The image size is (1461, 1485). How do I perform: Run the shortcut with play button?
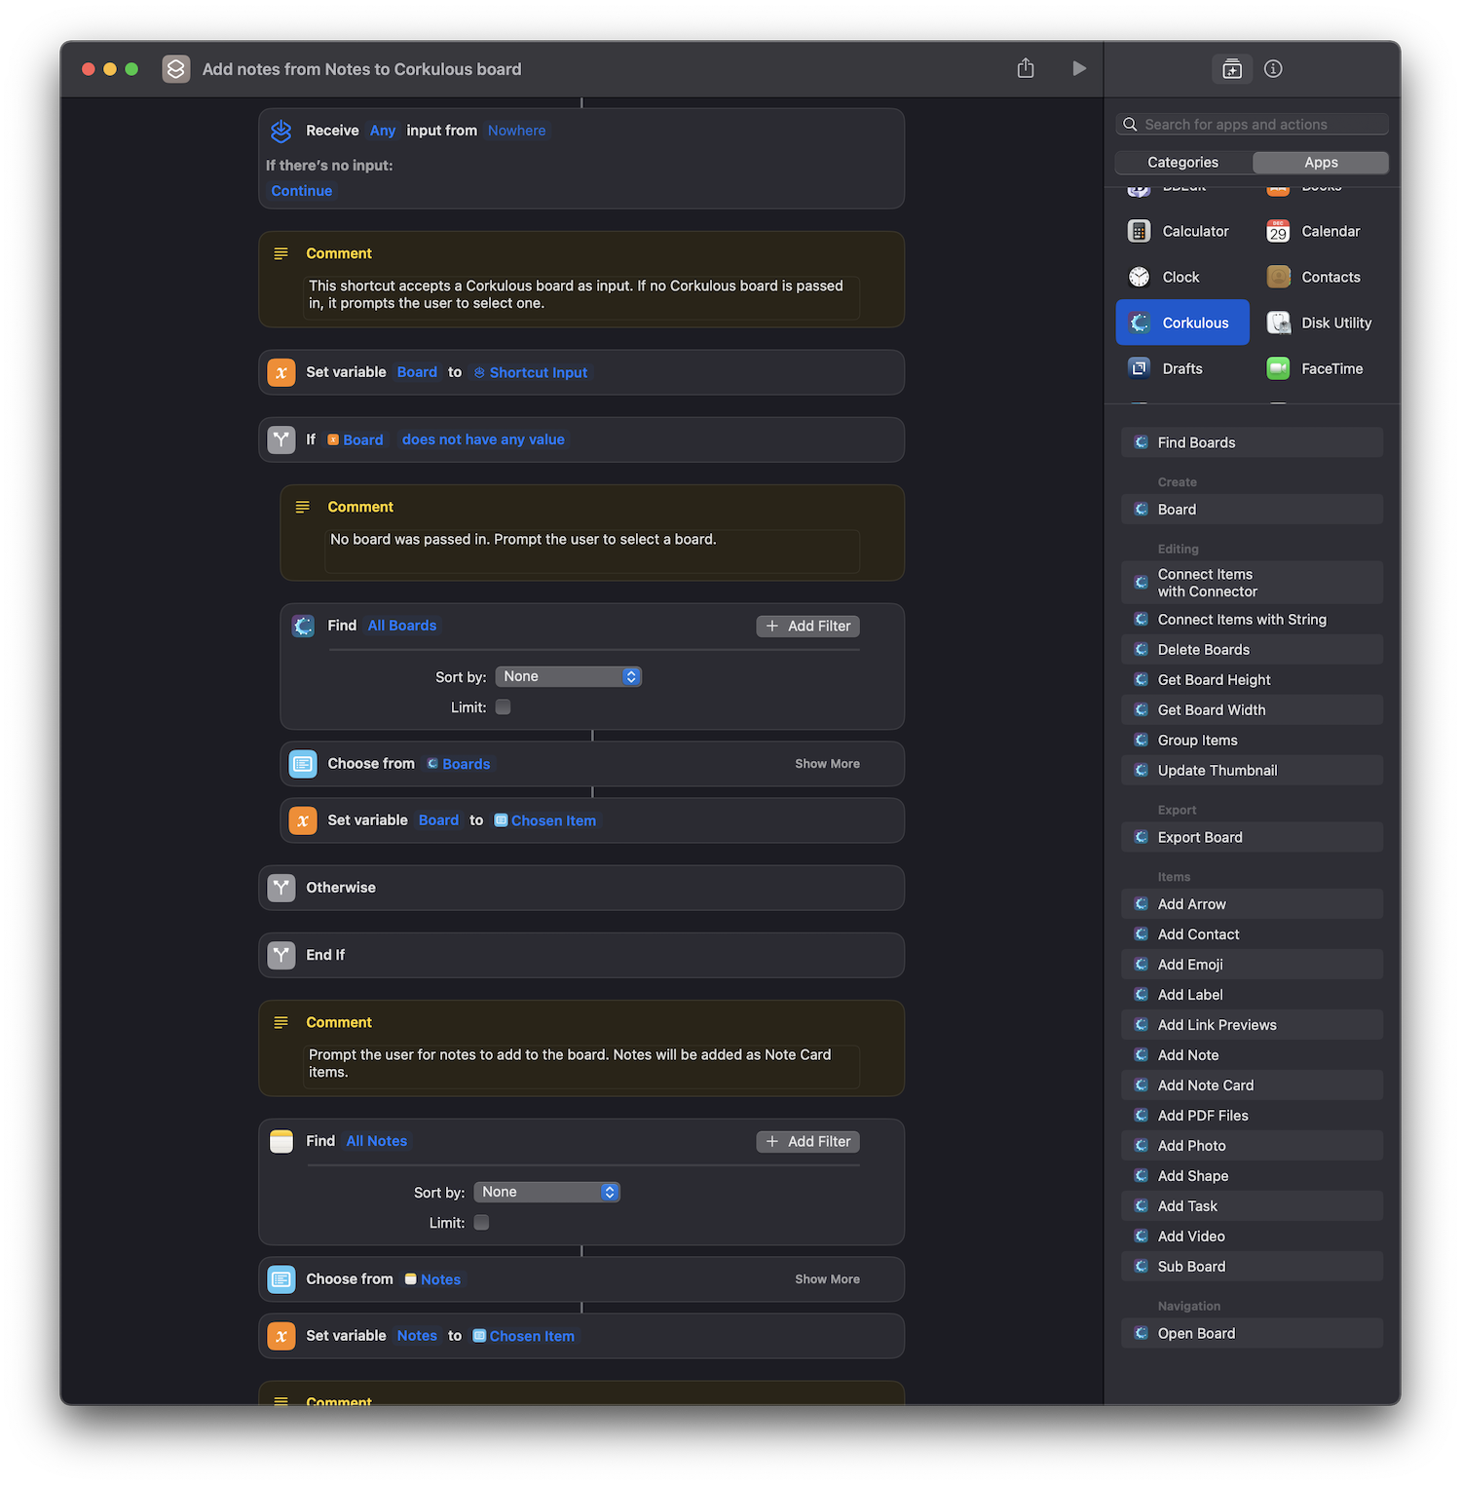point(1078,68)
